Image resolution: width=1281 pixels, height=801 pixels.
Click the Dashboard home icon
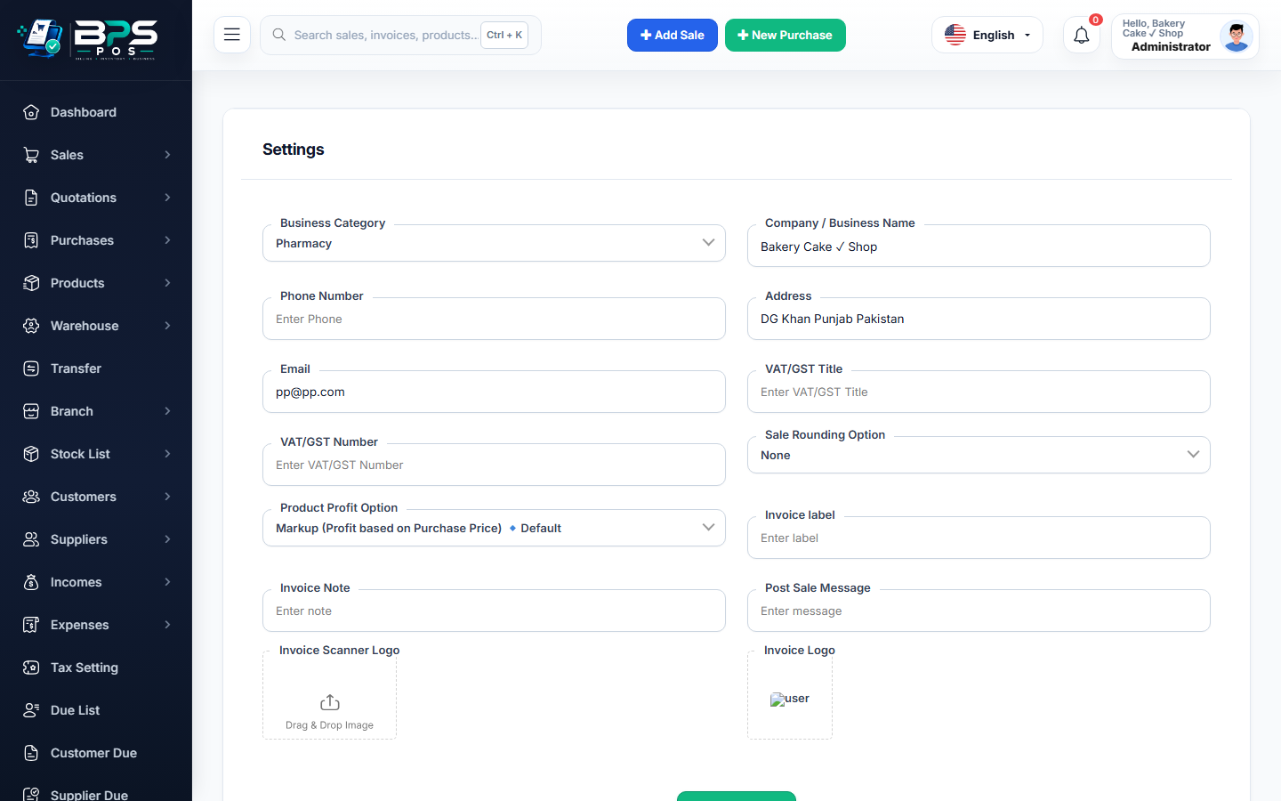pos(31,112)
